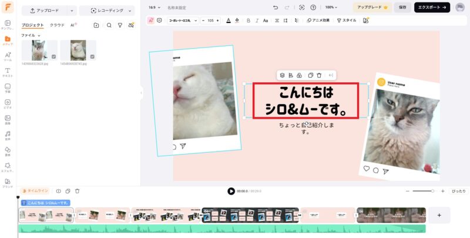Click the filter icon in the media panel
The height and width of the screenshot is (238, 470).
click(120, 25)
